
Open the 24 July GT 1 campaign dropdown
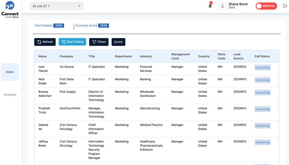click(x=57, y=6)
